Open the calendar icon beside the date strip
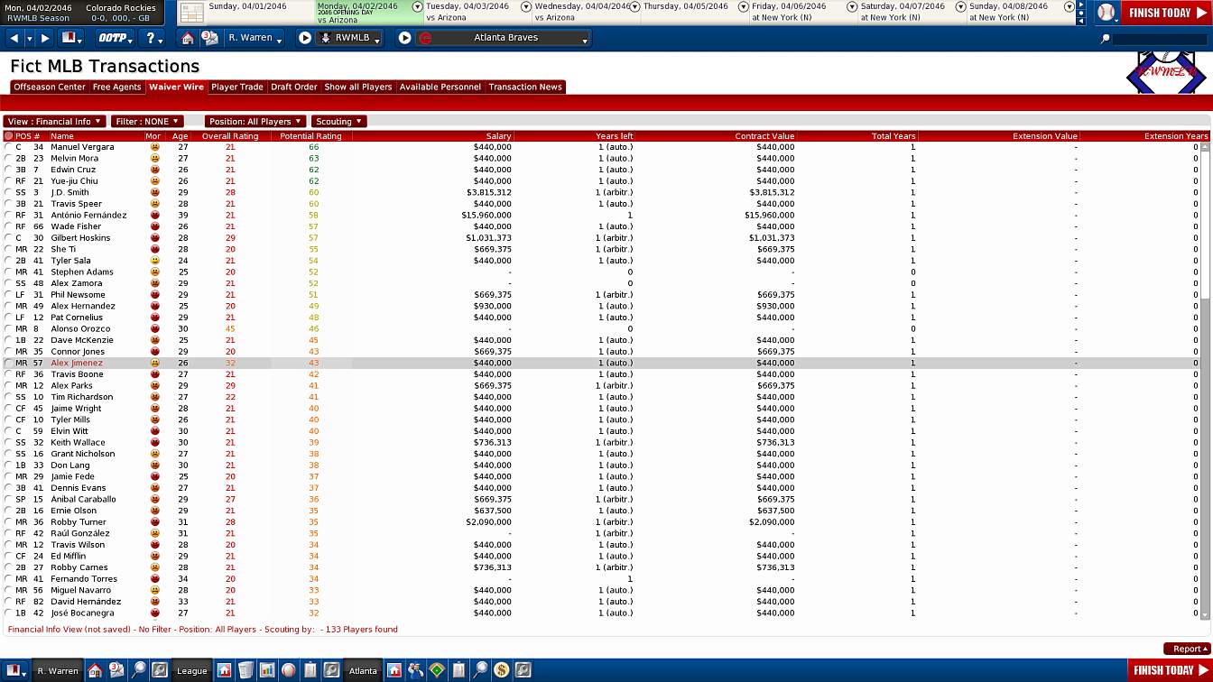The width and height of the screenshot is (1213, 682). 191,13
